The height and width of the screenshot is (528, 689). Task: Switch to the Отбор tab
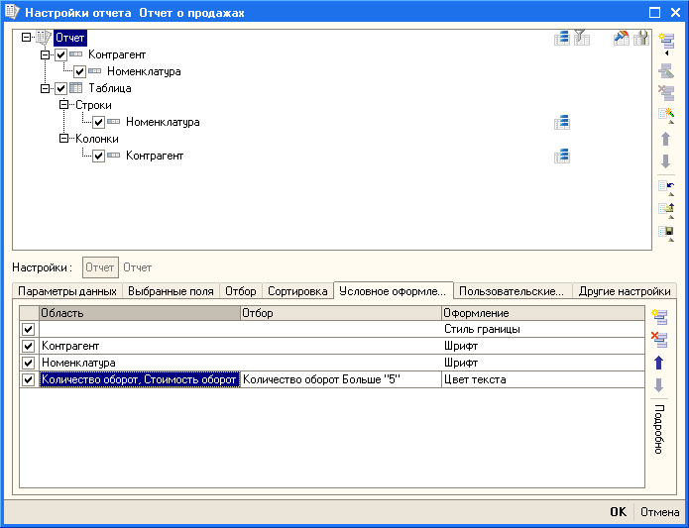tap(241, 291)
